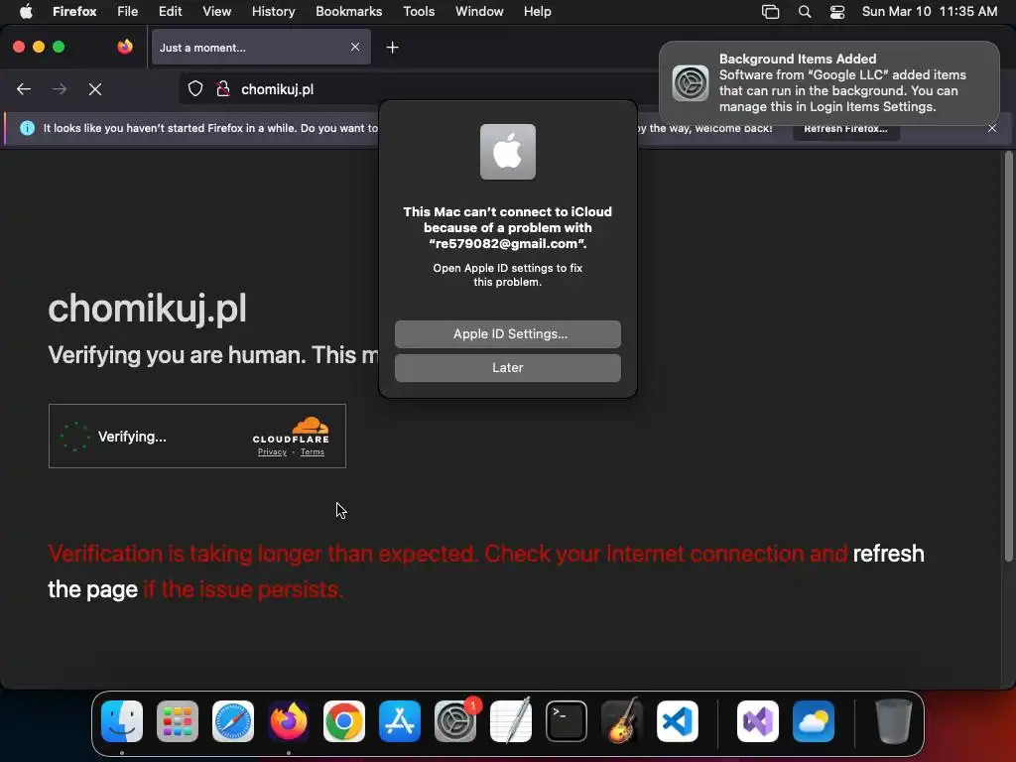1016x762 pixels.
Task: Open the Edit menu
Action: (171, 11)
